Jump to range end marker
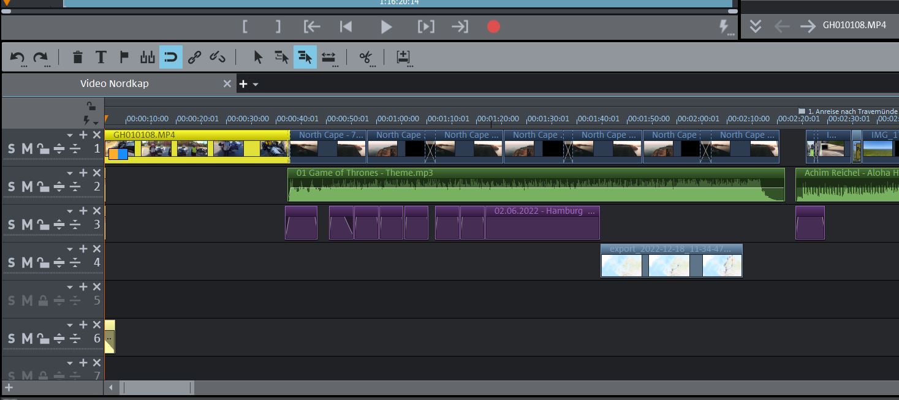 (x=460, y=26)
